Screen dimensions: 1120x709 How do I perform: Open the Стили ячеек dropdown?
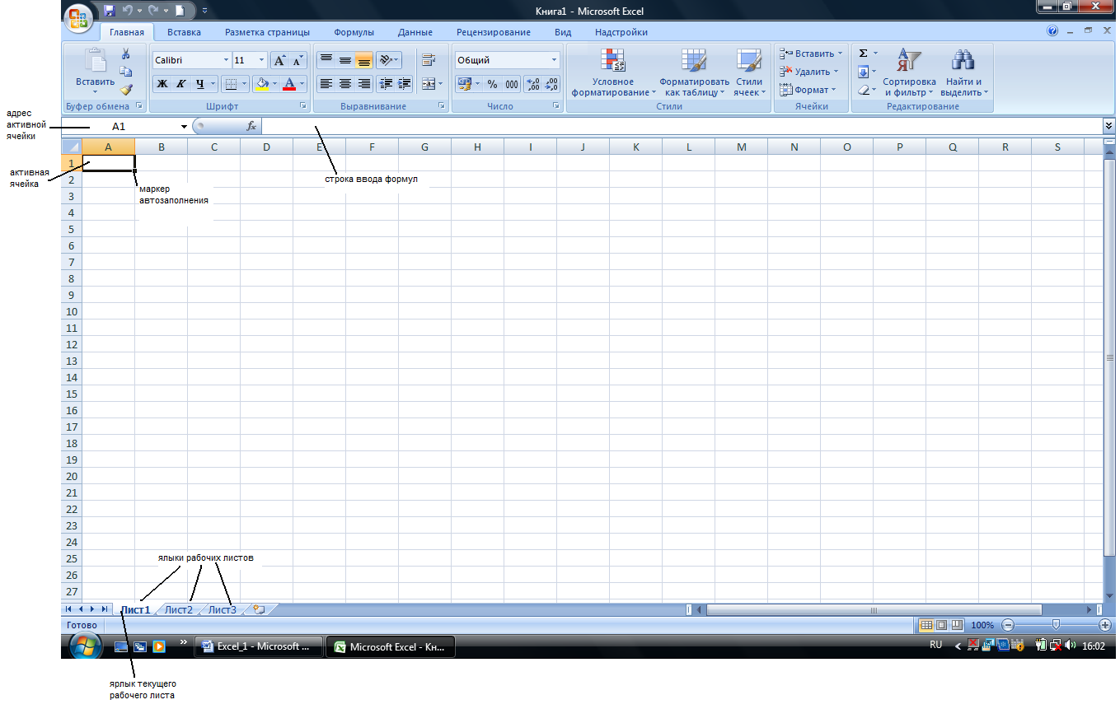tap(749, 72)
